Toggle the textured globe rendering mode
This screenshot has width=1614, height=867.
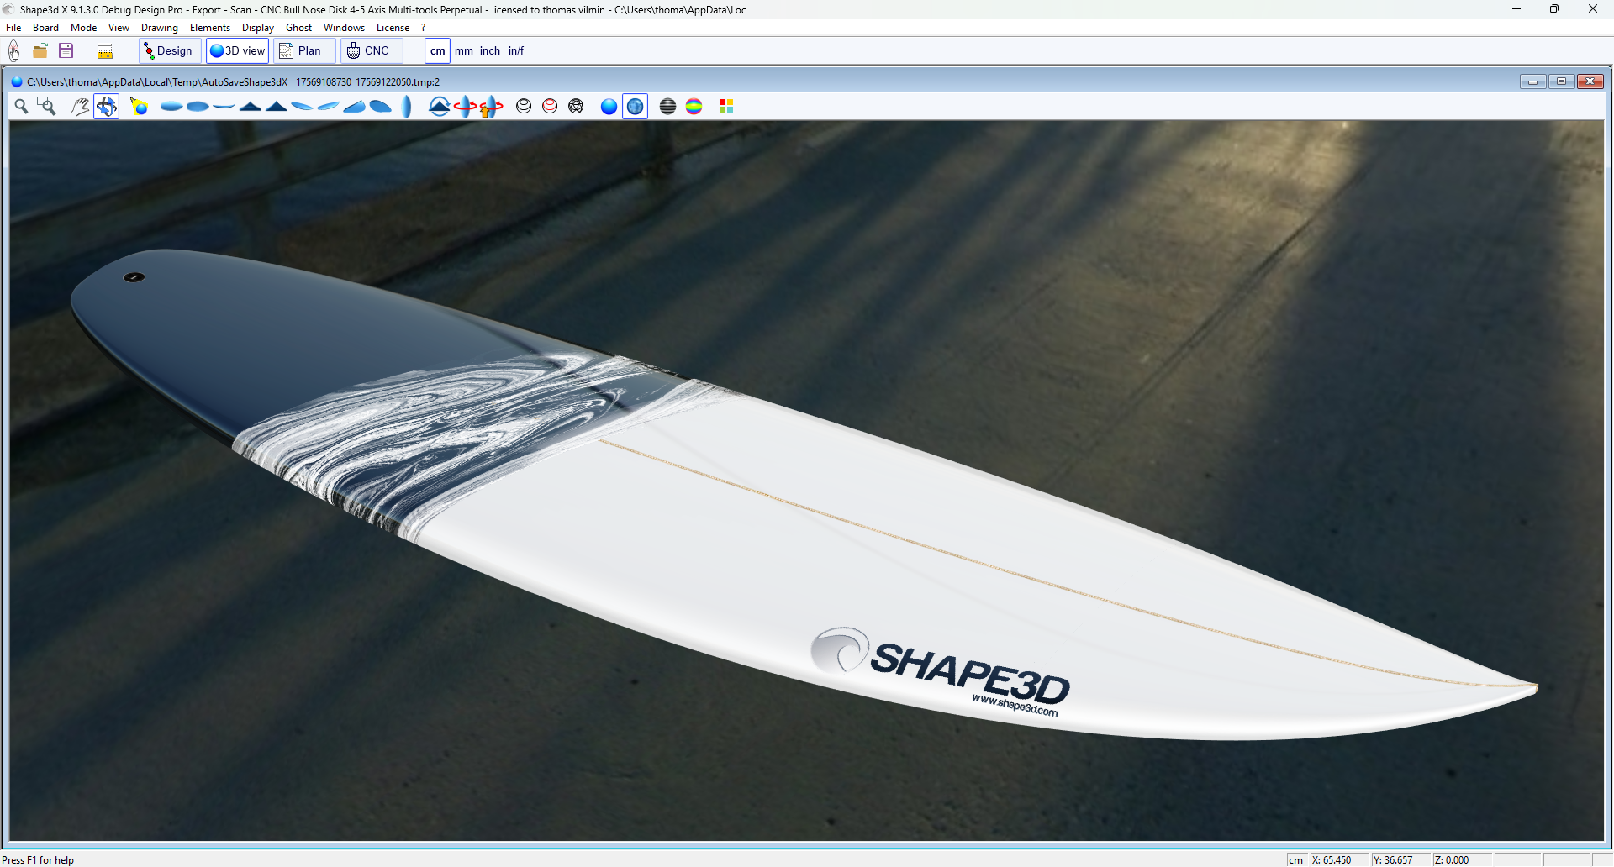click(x=635, y=106)
